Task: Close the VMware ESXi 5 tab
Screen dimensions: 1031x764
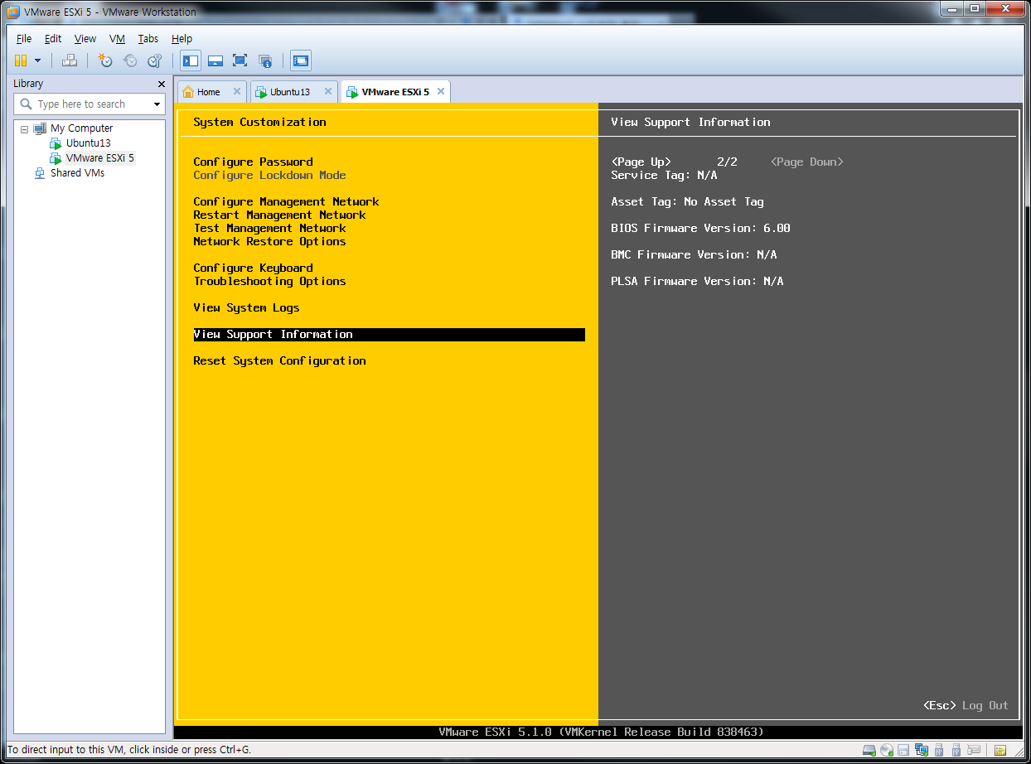Action: 440,91
